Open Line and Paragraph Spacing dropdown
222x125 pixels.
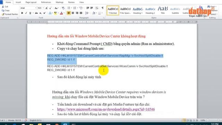click(x=87, y=13)
